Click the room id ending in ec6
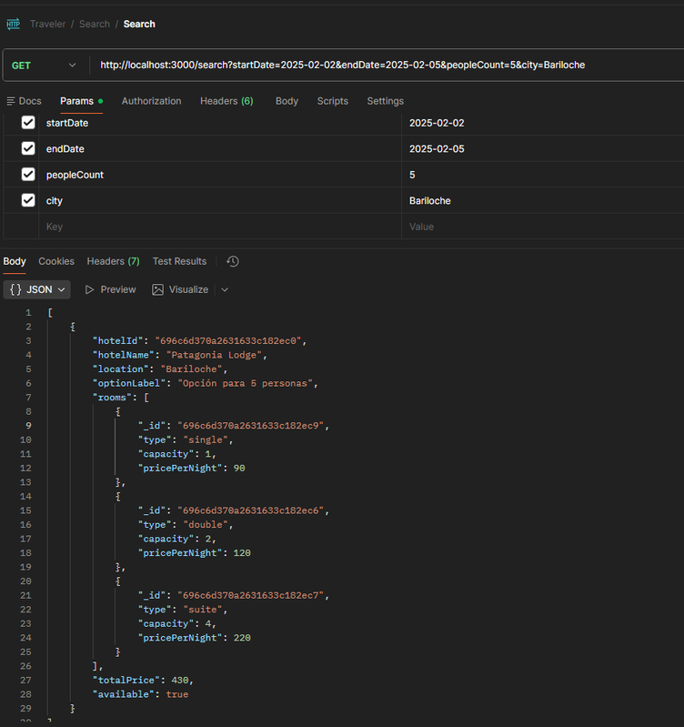Viewport: 684px width, 727px height. point(251,510)
